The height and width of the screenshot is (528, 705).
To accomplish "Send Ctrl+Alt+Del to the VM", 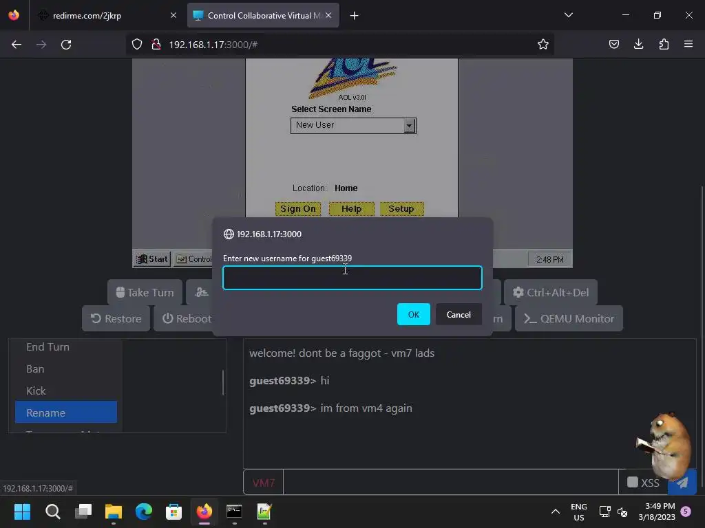I will (550, 292).
